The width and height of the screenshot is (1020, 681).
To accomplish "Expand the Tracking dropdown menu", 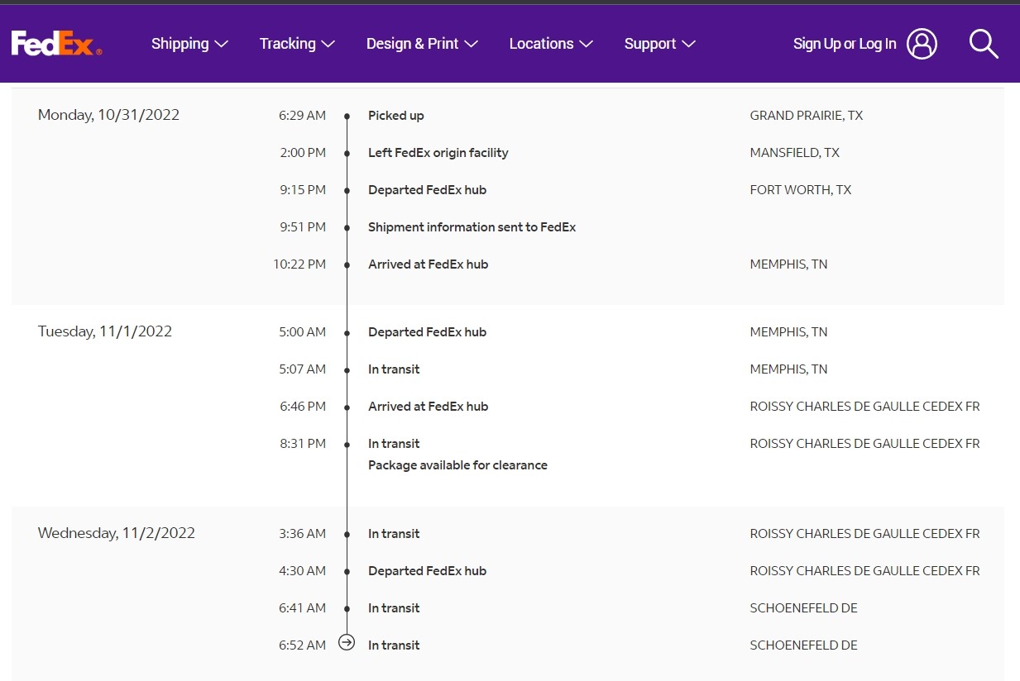I will 297,44.
